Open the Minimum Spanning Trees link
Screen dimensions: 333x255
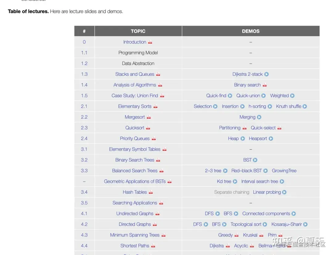tap(135, 235)
